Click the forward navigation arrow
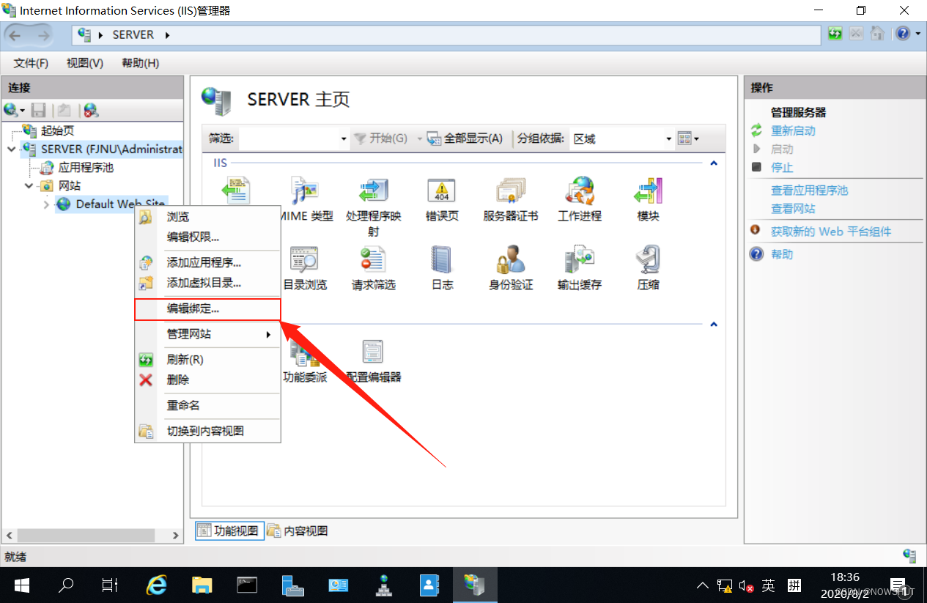The image size is (927, 603). click(44, 34)
